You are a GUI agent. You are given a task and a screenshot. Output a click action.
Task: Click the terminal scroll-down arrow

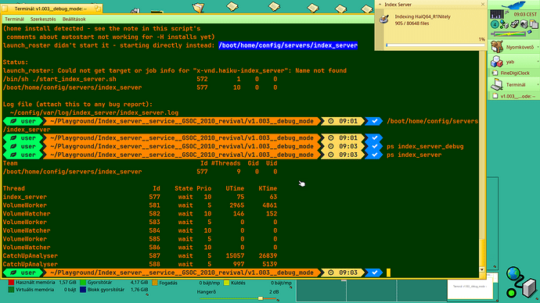(x=482, y=269)
